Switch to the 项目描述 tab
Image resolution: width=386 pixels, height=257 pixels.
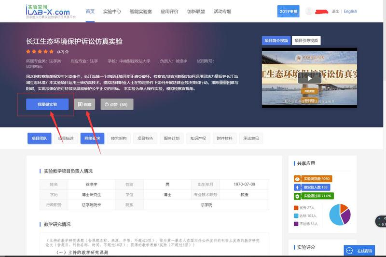coord(66,138)
